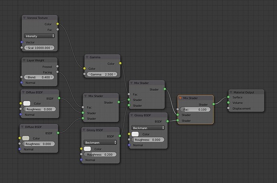277x183 pixels.
Task: Click BSDF output socket of beige-colored Diffuse BSDF
Action: coord(58,133)
